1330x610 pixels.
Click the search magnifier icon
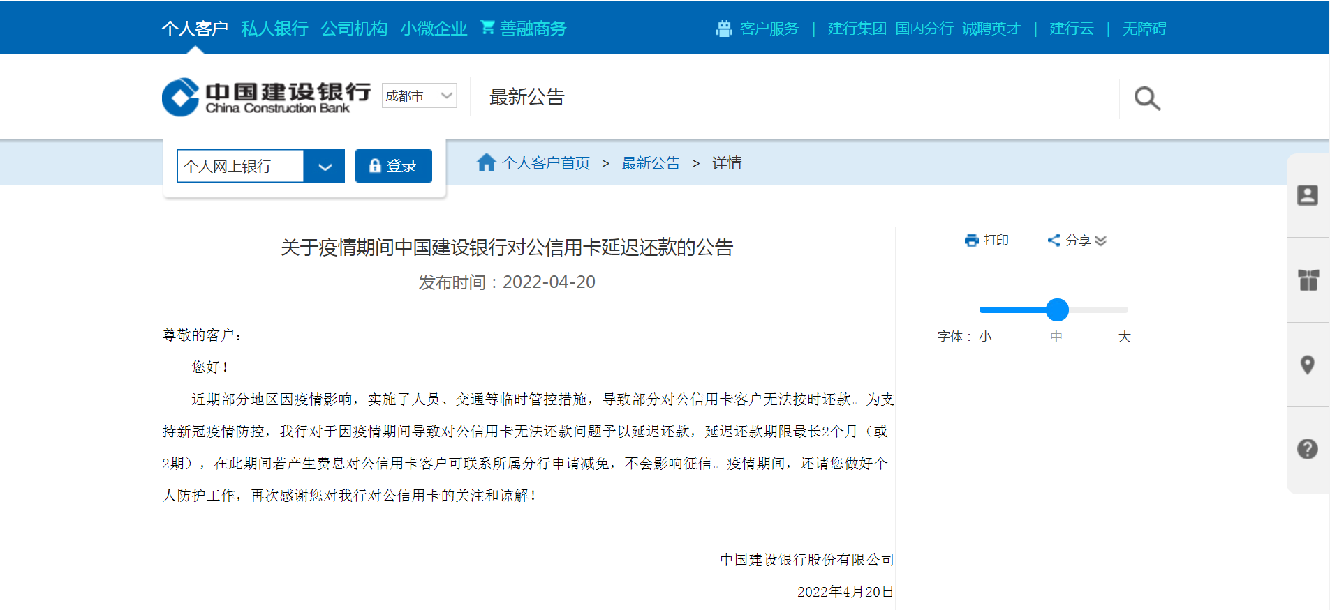point(1147,98)
